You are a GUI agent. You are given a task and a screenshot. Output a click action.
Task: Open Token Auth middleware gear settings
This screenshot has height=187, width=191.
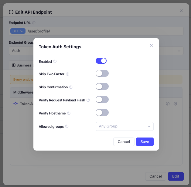point(175,104)
